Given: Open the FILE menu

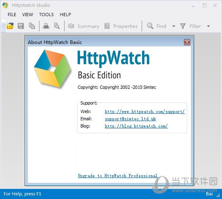Looking at the screenshot, I should point(12,15).
